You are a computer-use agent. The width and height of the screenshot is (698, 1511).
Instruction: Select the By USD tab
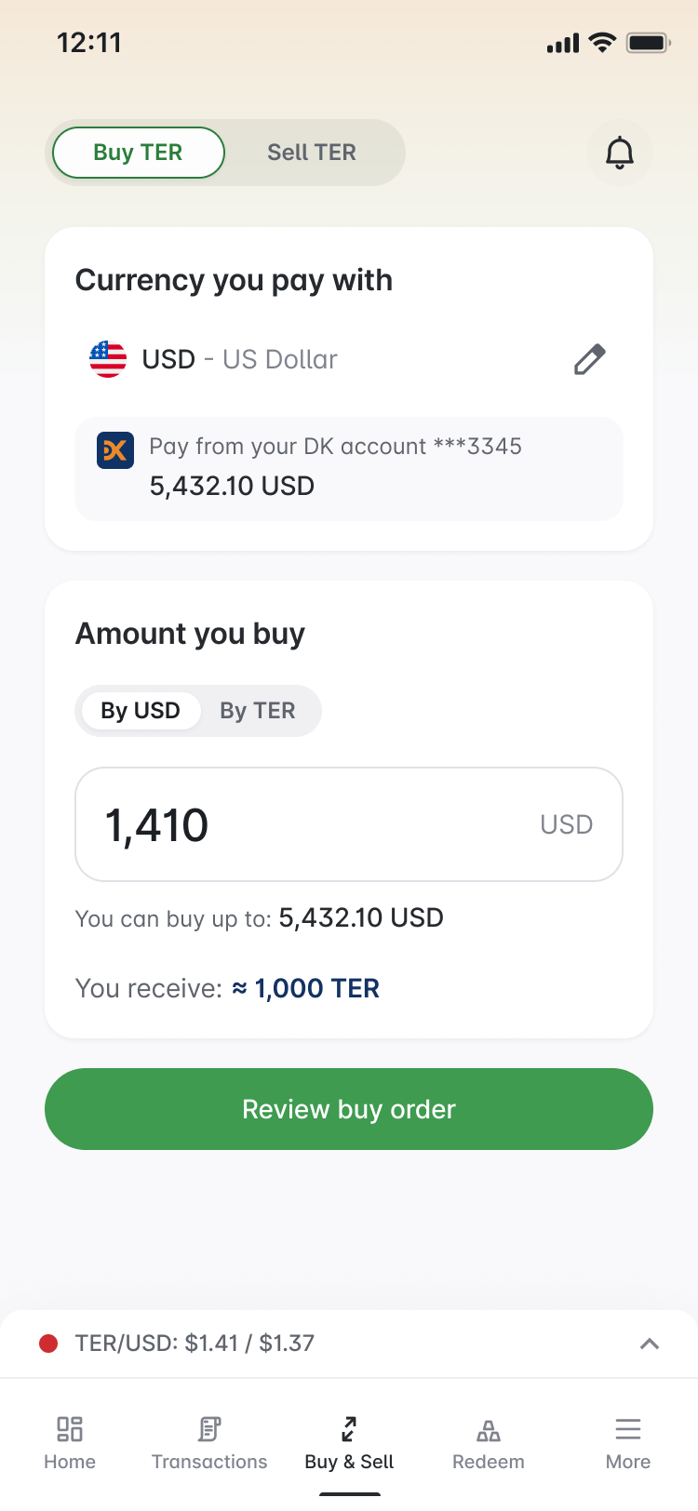[139, 710]
